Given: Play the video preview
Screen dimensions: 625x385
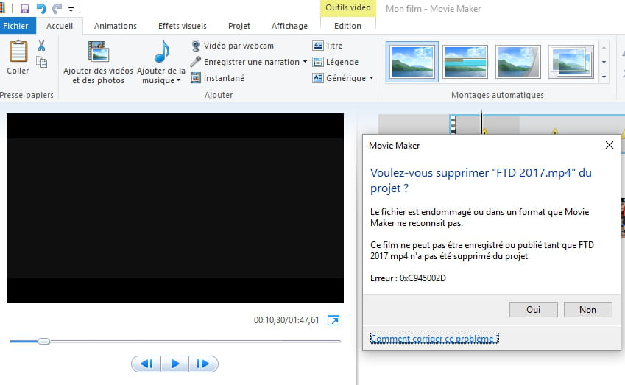Looking at the screenshot, I should (174, 364).
